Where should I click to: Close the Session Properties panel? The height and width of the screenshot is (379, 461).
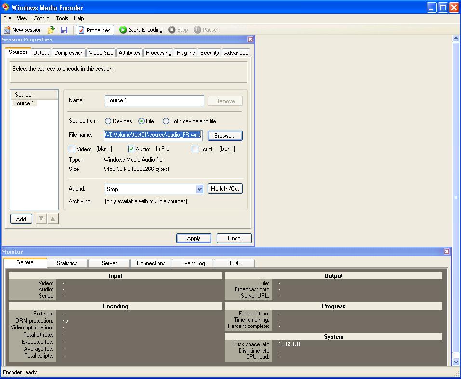(x=250, y=39)
